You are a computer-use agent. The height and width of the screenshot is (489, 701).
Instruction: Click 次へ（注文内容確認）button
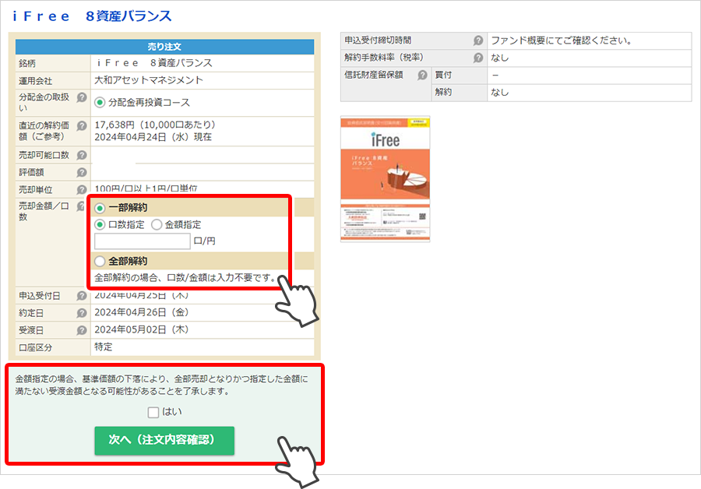[x=164, y=440]
